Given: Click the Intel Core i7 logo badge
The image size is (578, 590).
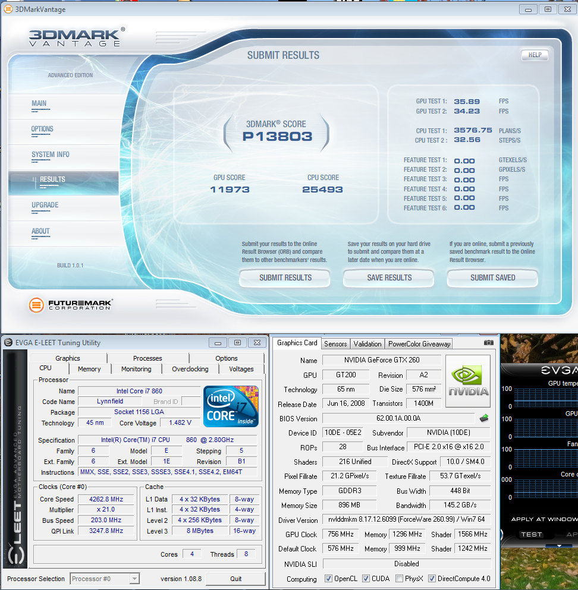Looking at the screenshot, I should 231,406.
